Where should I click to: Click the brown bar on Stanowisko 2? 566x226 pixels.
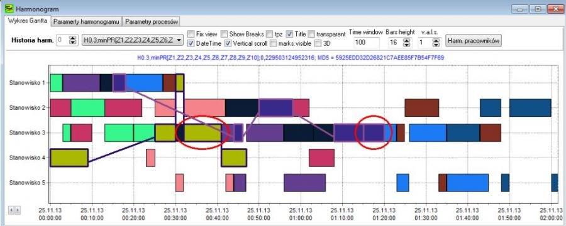(421, 107)
